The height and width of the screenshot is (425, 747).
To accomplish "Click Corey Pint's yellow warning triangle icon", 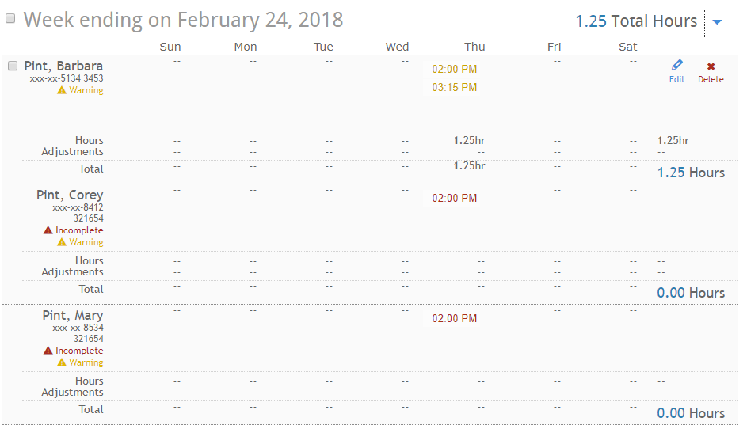I will [62, 242].
